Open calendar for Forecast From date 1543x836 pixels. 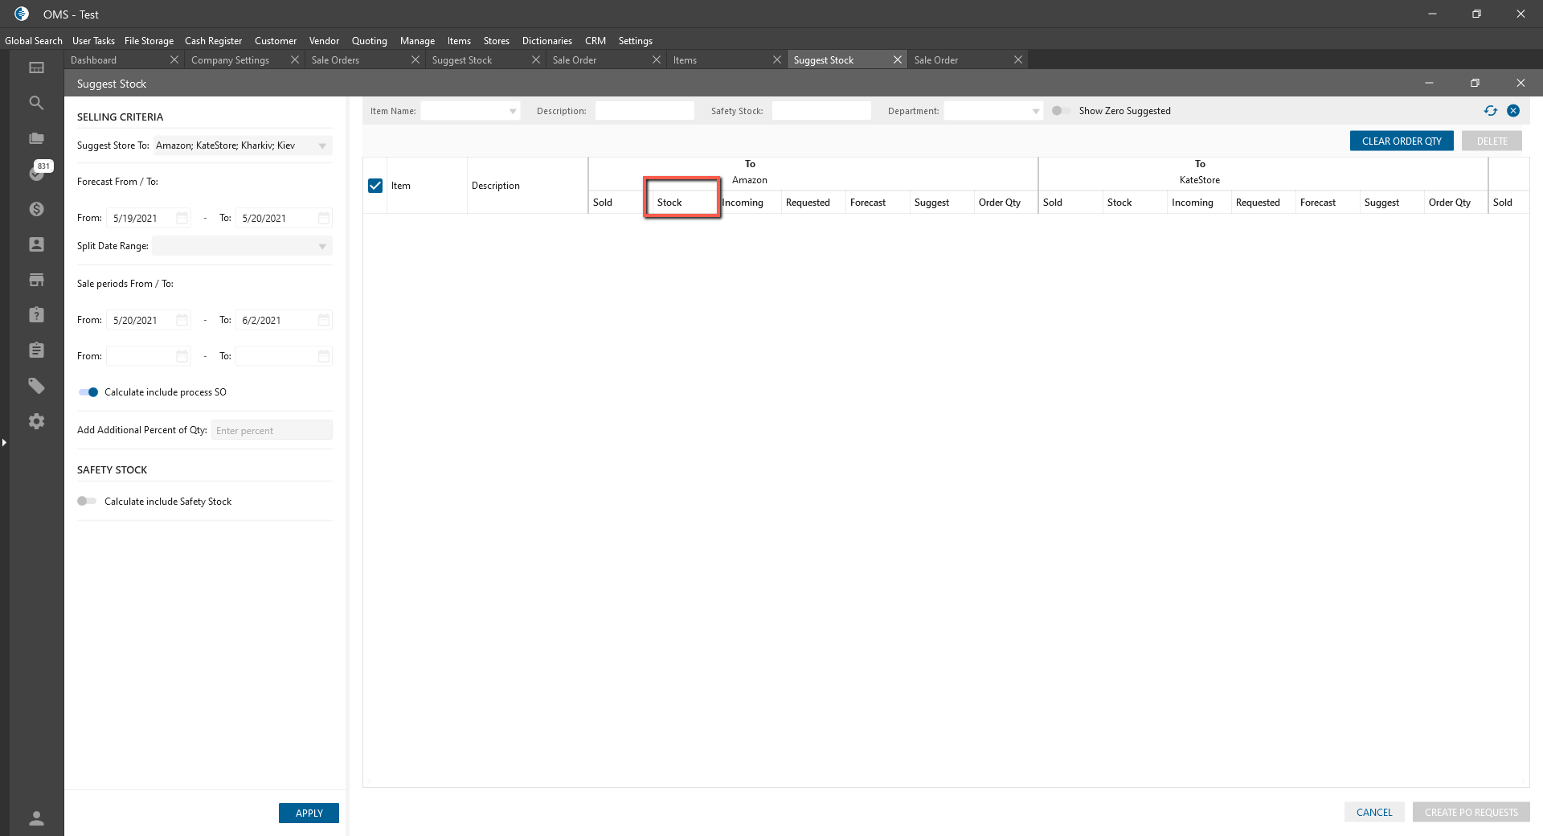(182, 218)
